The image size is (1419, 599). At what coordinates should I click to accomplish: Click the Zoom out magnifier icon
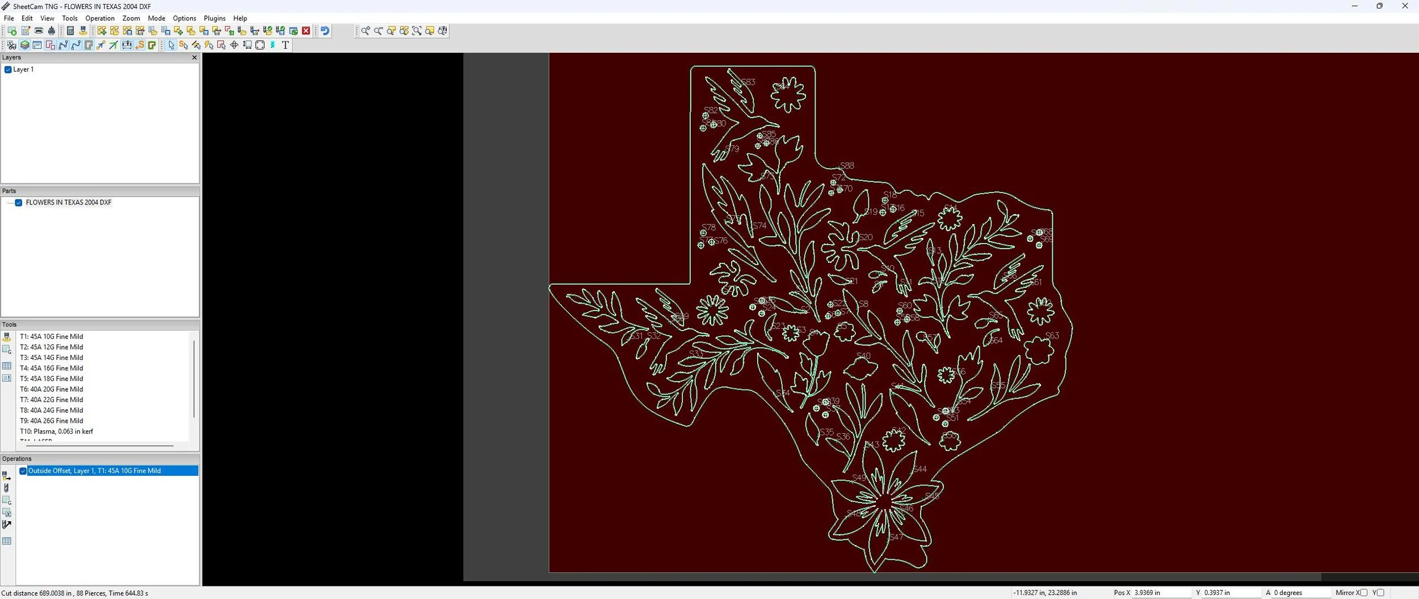(378, 31)
